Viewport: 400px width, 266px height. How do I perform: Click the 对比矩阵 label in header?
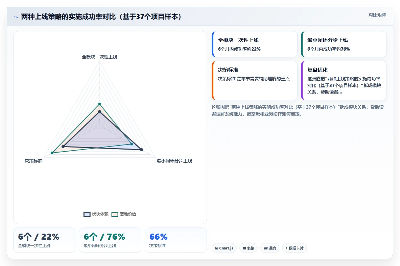[x=377, y=15]
